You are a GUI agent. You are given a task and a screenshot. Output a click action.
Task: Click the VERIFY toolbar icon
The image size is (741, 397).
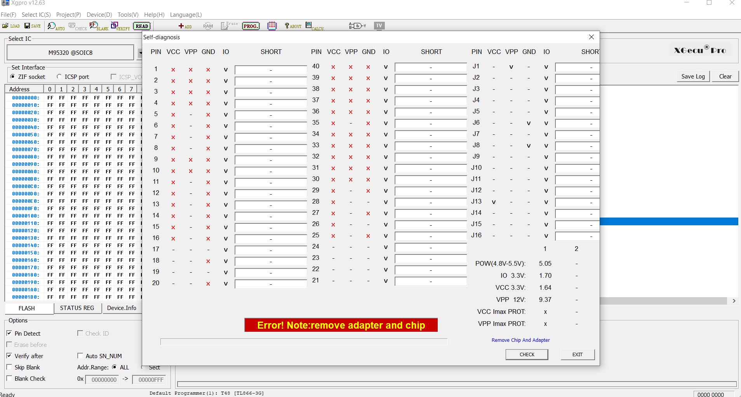pos(120,26)
